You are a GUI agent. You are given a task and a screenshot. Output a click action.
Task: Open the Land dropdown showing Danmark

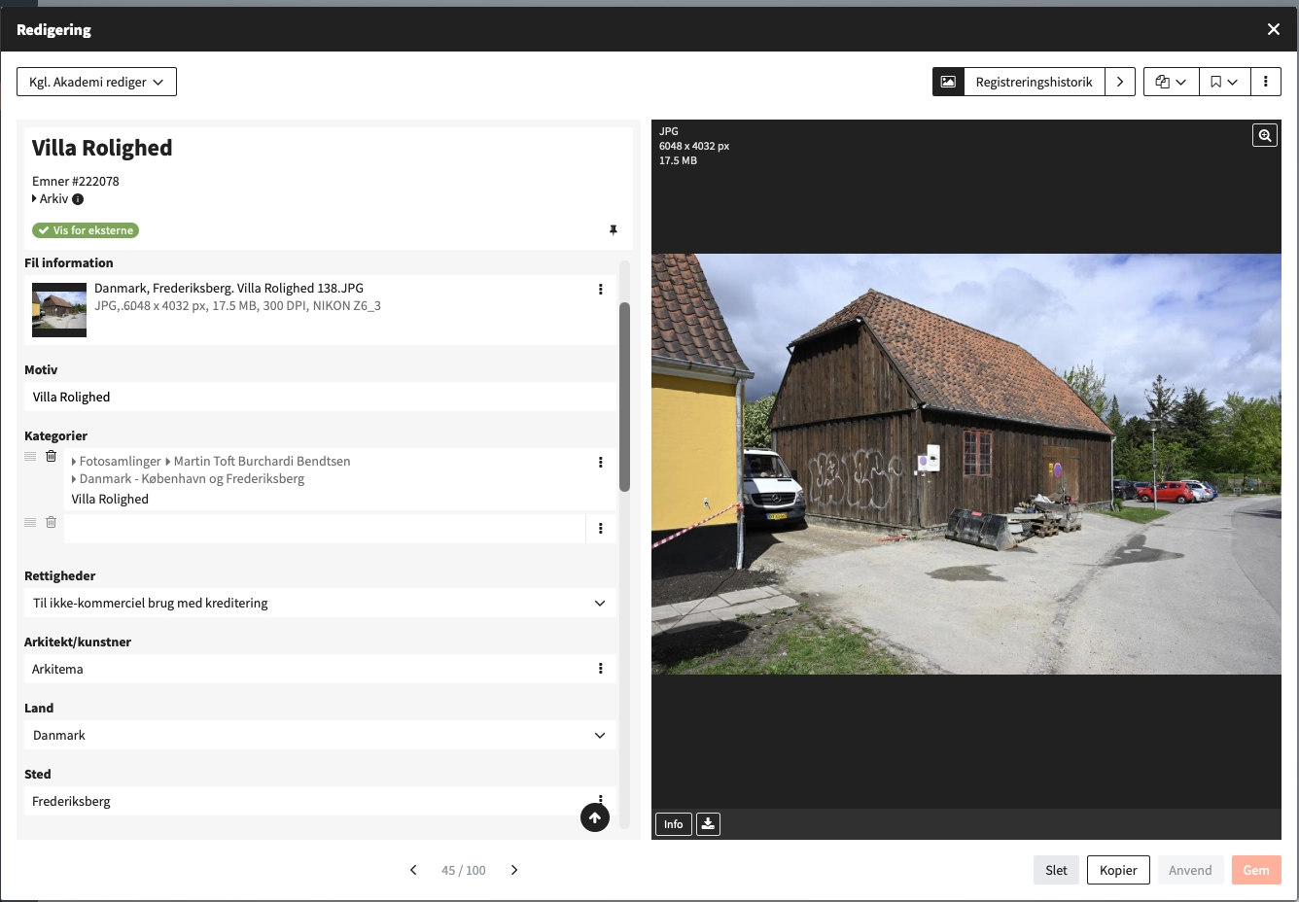tap(320, 735)
